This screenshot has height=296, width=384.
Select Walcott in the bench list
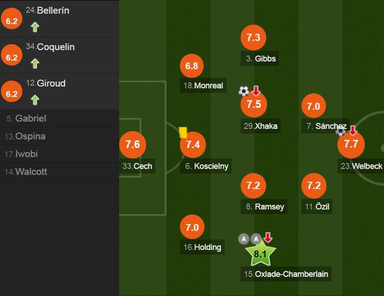click(60, 172)
